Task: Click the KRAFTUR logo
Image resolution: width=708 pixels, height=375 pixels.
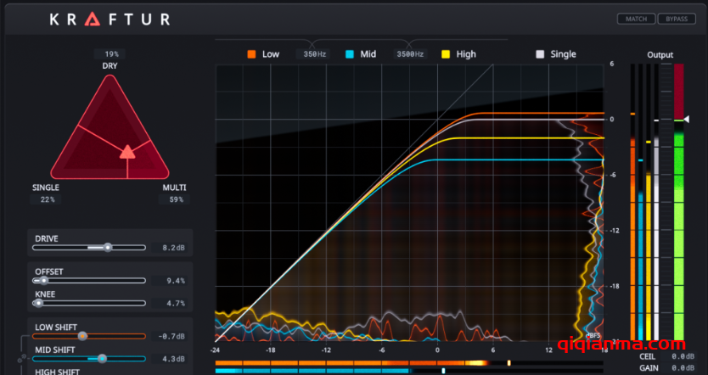Action: tap(110, 19)
